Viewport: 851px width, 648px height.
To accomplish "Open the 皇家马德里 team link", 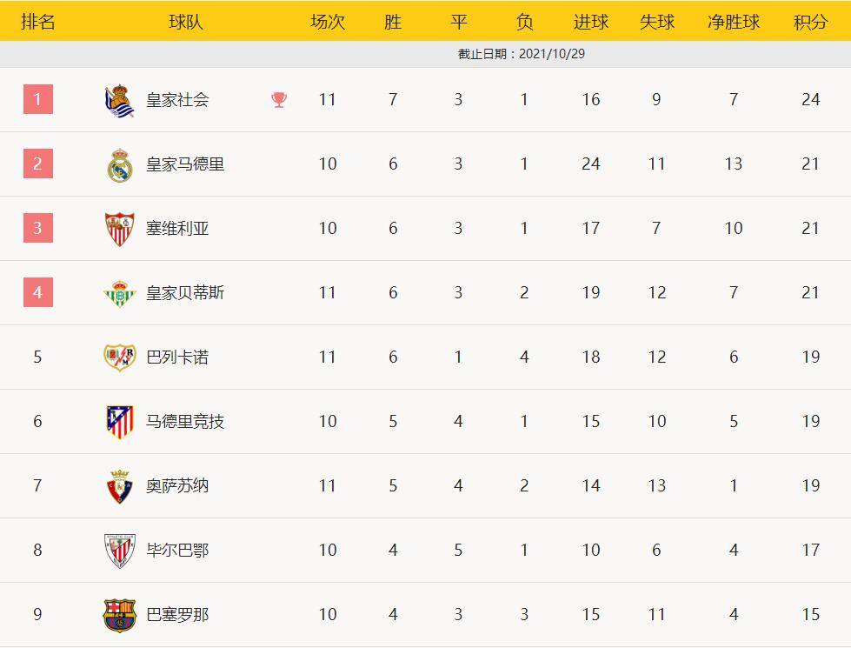I will 185,164.
